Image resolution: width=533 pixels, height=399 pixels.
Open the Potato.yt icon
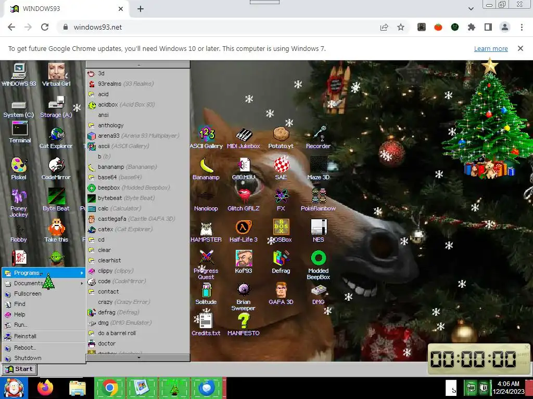coord(281,138)
